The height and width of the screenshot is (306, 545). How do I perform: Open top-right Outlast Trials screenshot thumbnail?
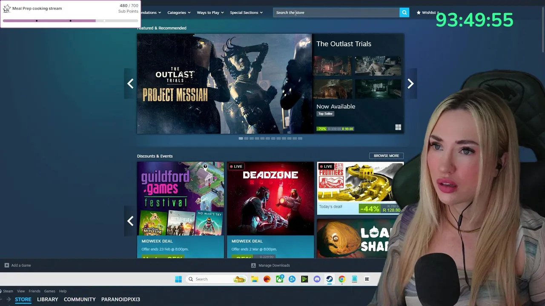click(x=378, y=66)
